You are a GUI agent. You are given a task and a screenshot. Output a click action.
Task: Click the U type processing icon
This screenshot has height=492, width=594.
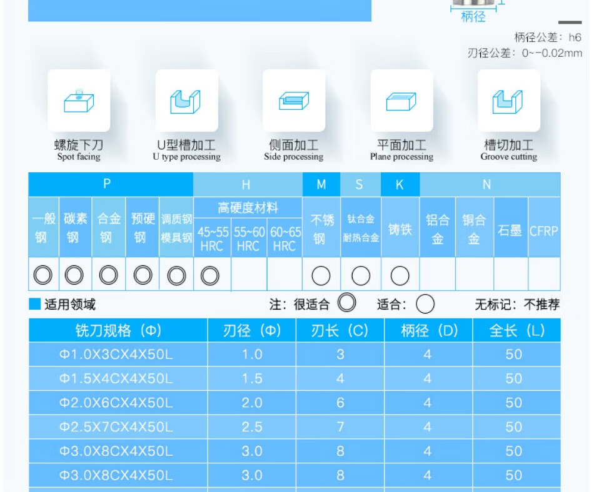187,101
